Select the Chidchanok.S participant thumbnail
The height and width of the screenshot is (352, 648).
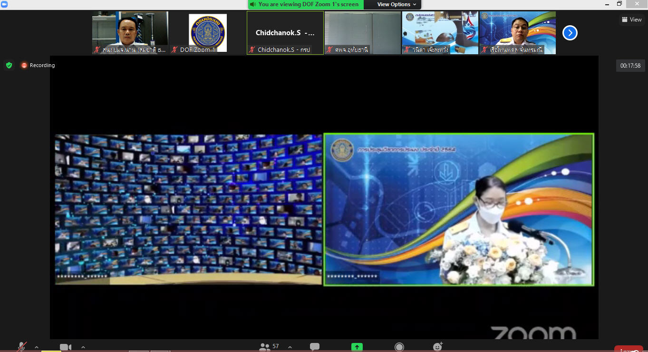[x=285, y=33]
